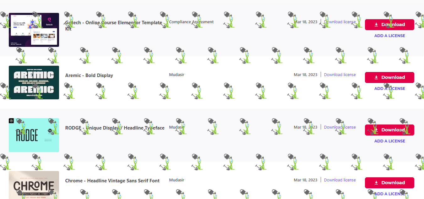Download the Gotech Online Course template kit
This screenshot has width=424, height=199.
389,25
